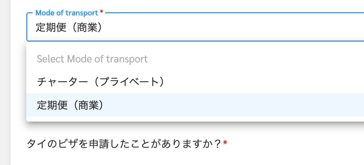This screenshot has width=364, height=165.
Task: Click empty padding below the last option
Action: [195, 119]
